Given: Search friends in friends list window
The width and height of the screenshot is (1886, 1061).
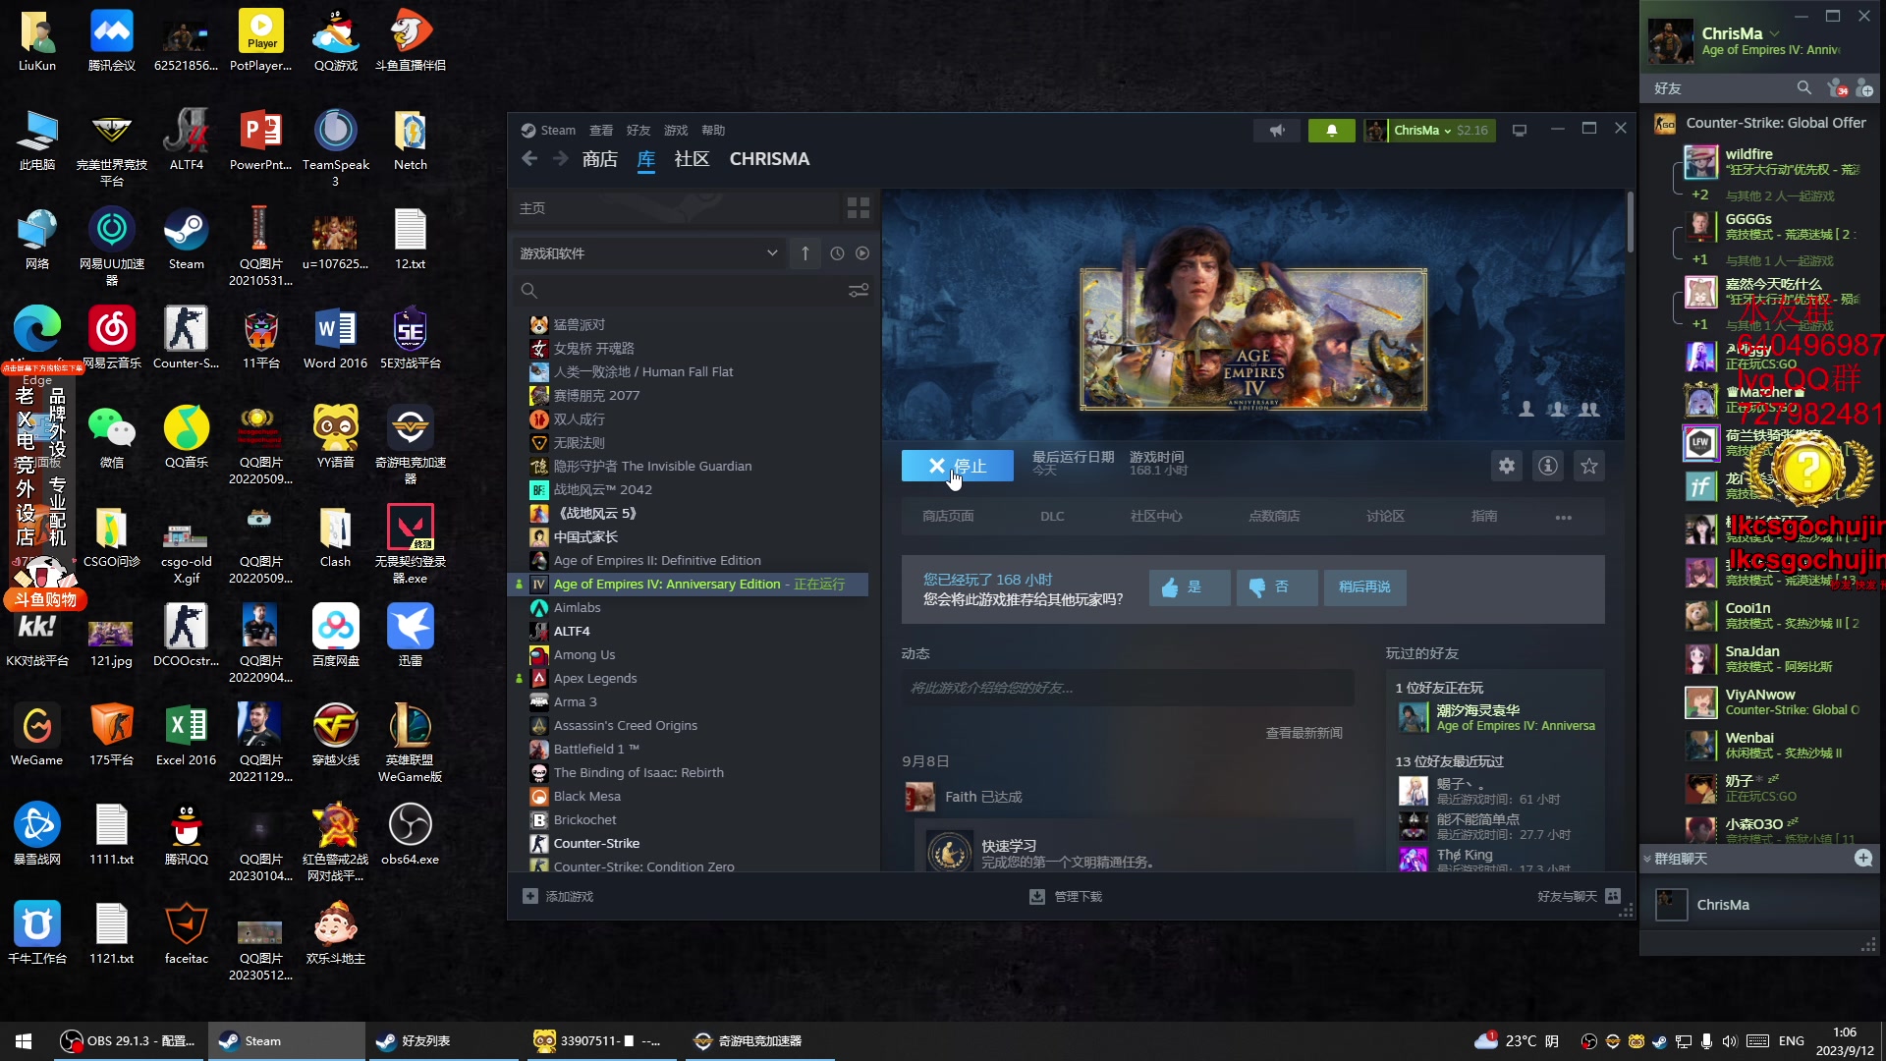Looking at the screenshot, I should tap(1803, 88).
